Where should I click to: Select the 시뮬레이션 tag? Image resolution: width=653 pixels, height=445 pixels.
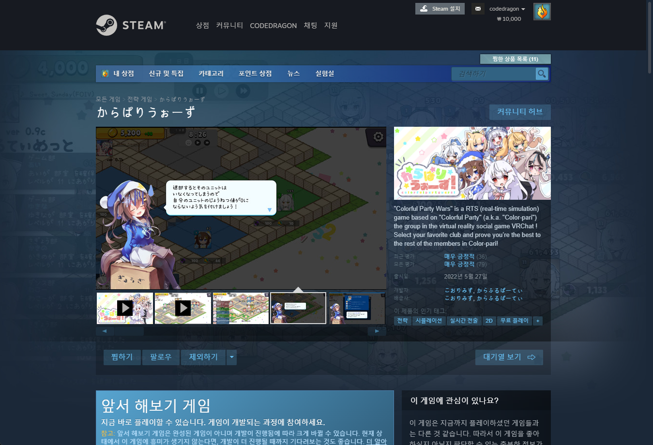[428, 321]
